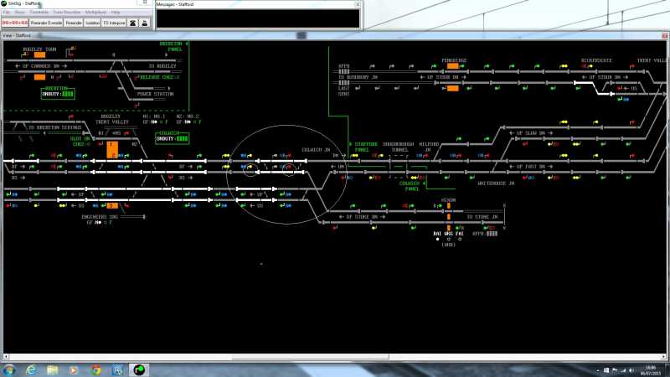670x377 pixels.
Task: Jump to Brereton Panel via green arrow
Action: (x=187, y=44)
